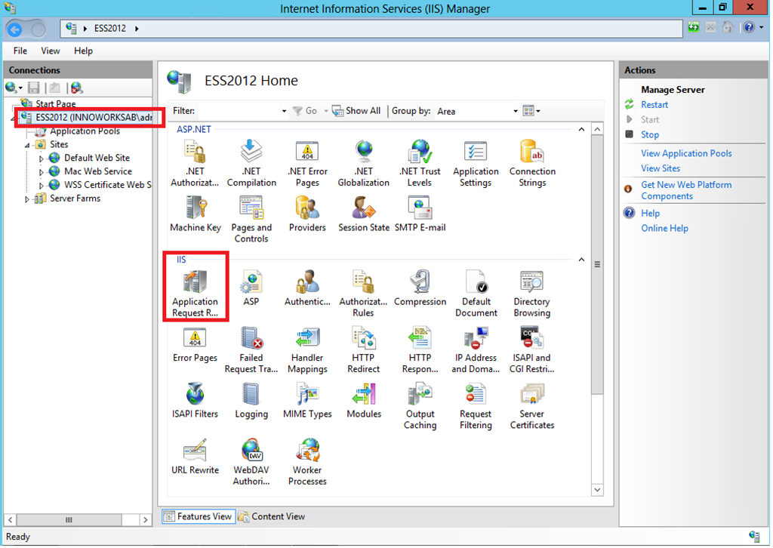
Task: Open Providers feature
Action: pyautogui.click(x=308, y=214)
